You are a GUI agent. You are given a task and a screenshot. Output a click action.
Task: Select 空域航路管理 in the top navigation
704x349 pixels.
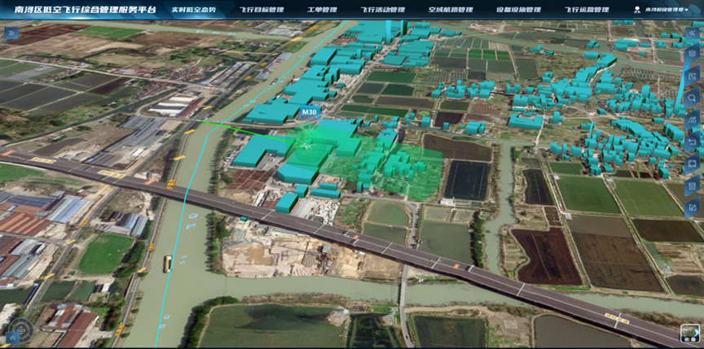tap(450, 10)
